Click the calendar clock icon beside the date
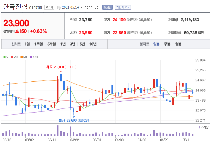Screen dimensions: 210x145 (59, 8)
